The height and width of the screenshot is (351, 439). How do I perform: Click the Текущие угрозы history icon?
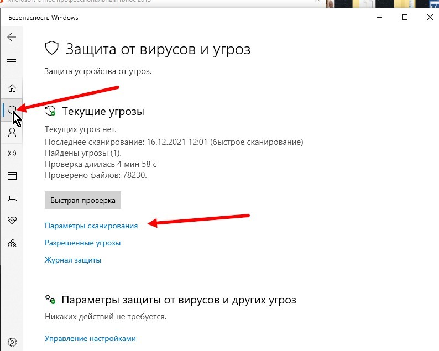[50, 111]
